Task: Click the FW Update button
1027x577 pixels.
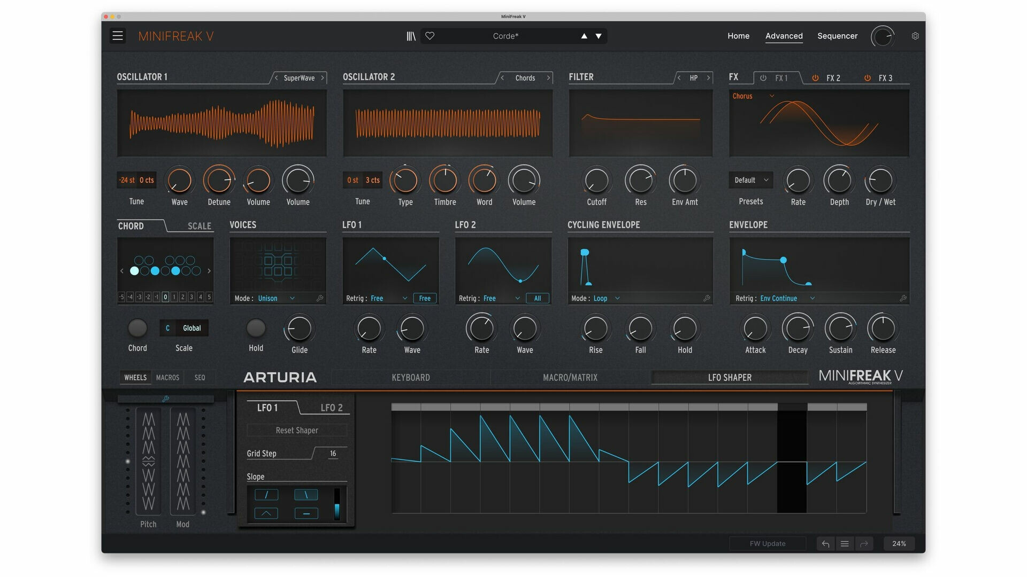Action: 768,544
